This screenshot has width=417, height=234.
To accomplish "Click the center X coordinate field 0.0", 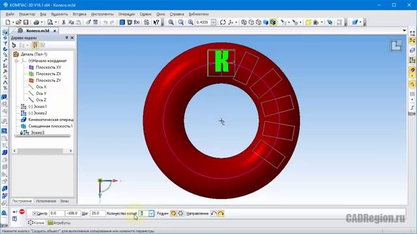I will tap(57, 213).
